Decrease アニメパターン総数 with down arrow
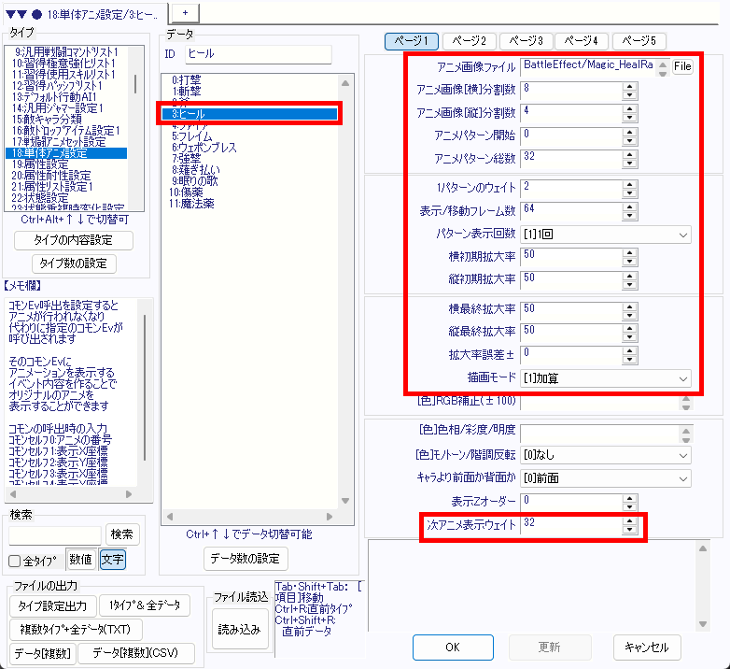This screenshot has height=669, width=730. pyautogui.click(x=629, y=163)
